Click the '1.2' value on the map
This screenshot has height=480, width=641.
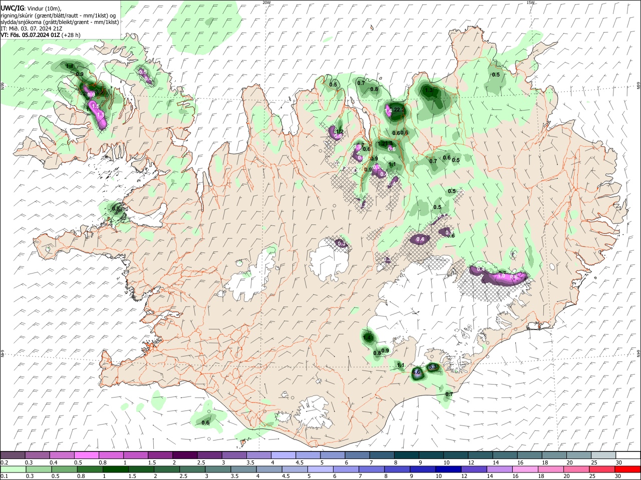(339, 131)
